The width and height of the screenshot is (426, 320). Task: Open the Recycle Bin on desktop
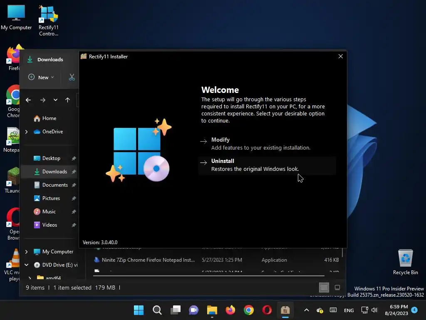click(405, 262)
